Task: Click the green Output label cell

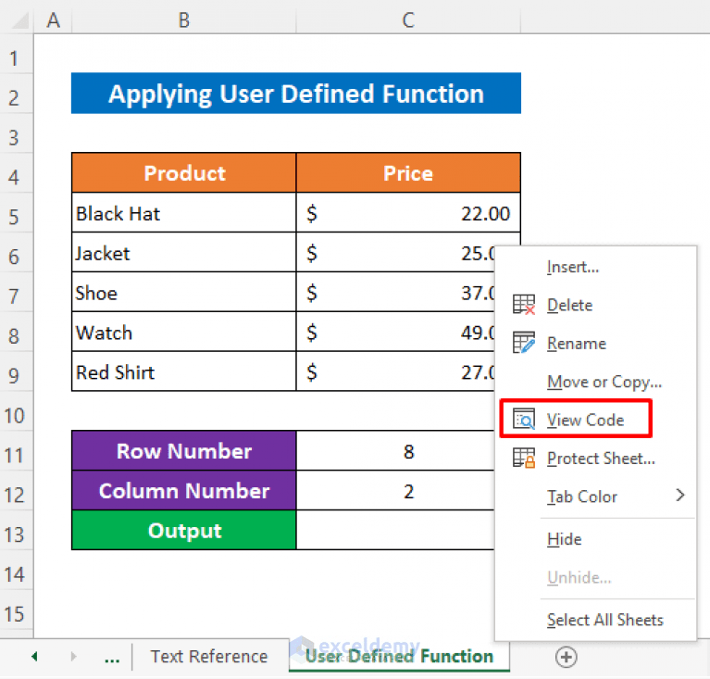Action: (x=184, y=531)
